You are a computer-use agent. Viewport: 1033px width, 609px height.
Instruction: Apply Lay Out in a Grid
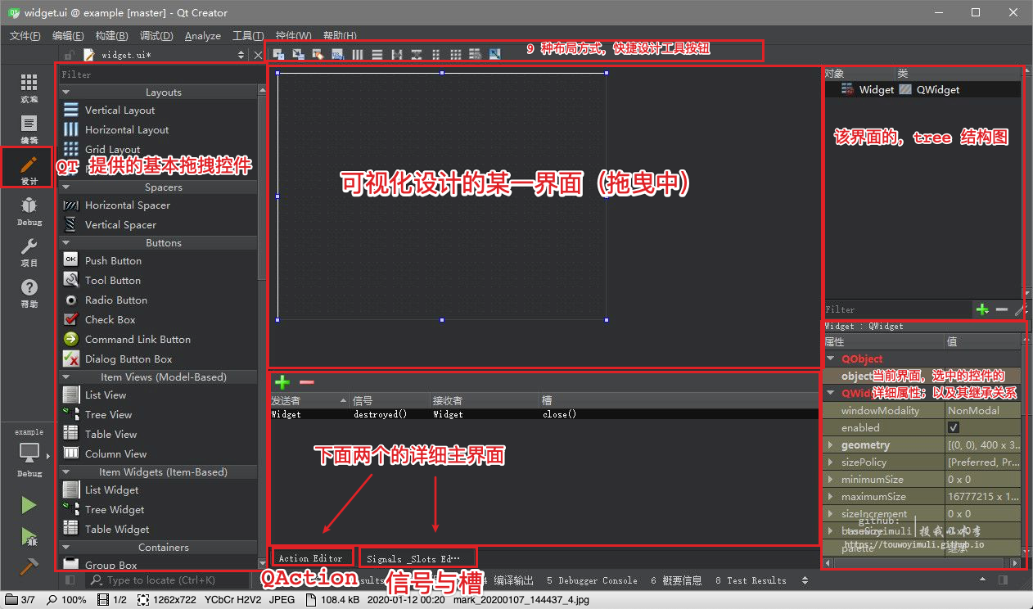click(x=456, y=54)
